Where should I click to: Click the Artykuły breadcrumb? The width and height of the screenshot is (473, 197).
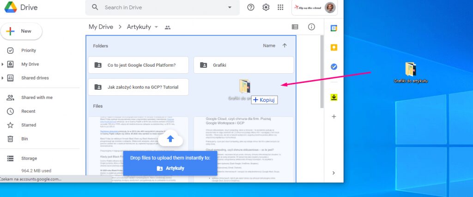(139, 27)
